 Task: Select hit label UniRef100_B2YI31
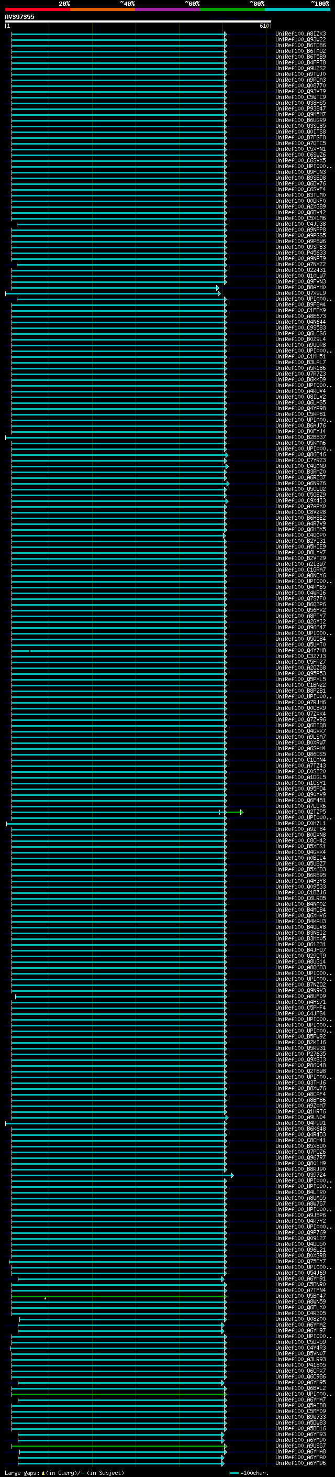point(300,541)
